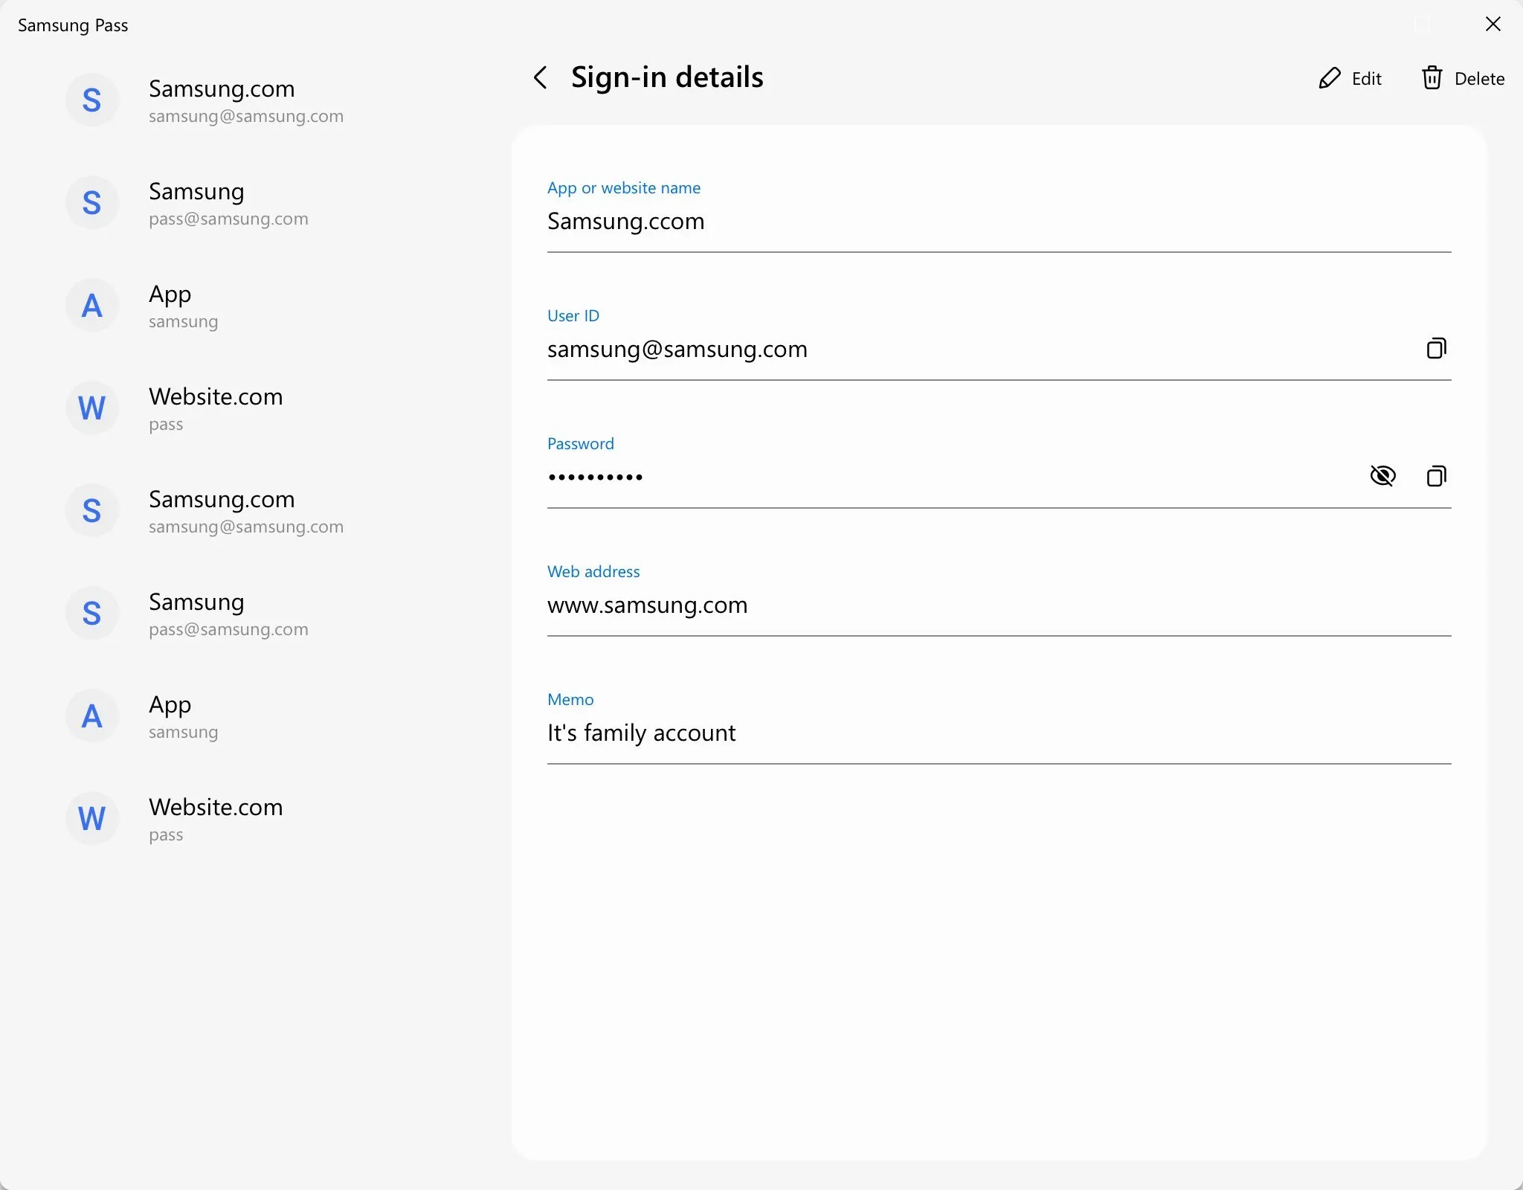Viewport: 1523px width, 1190px height.
Task: Click the Web address value www.samsung.com
Action: [x=647, y=605]
